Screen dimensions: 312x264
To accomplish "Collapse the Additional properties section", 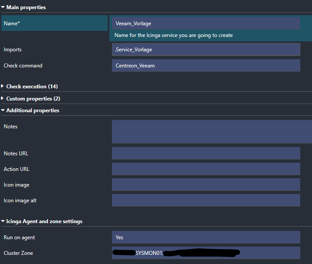I will pyautogui.click(x=33, y=110).
